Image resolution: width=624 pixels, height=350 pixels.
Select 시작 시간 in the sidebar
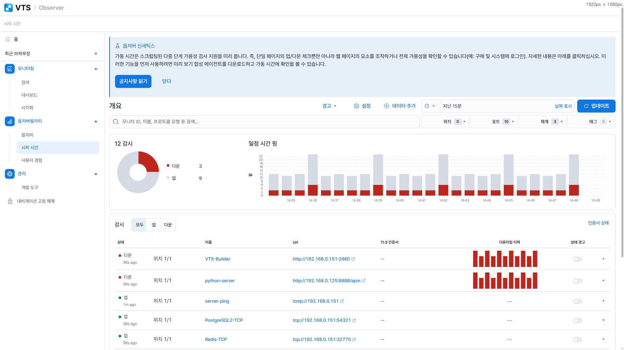58,148
